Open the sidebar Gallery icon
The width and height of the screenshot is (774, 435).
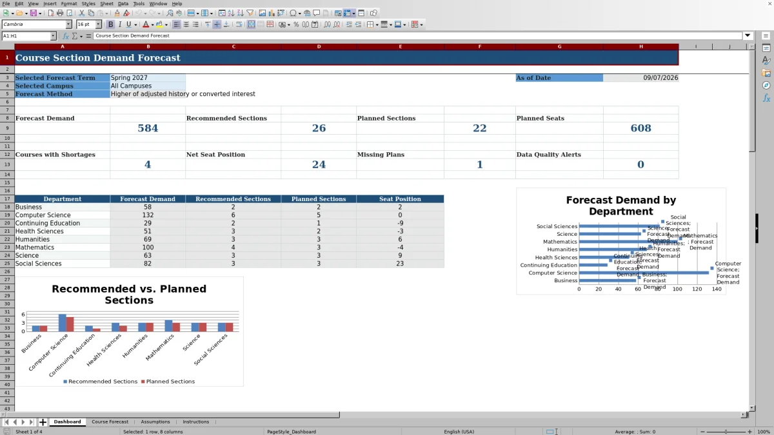(767, 73)
